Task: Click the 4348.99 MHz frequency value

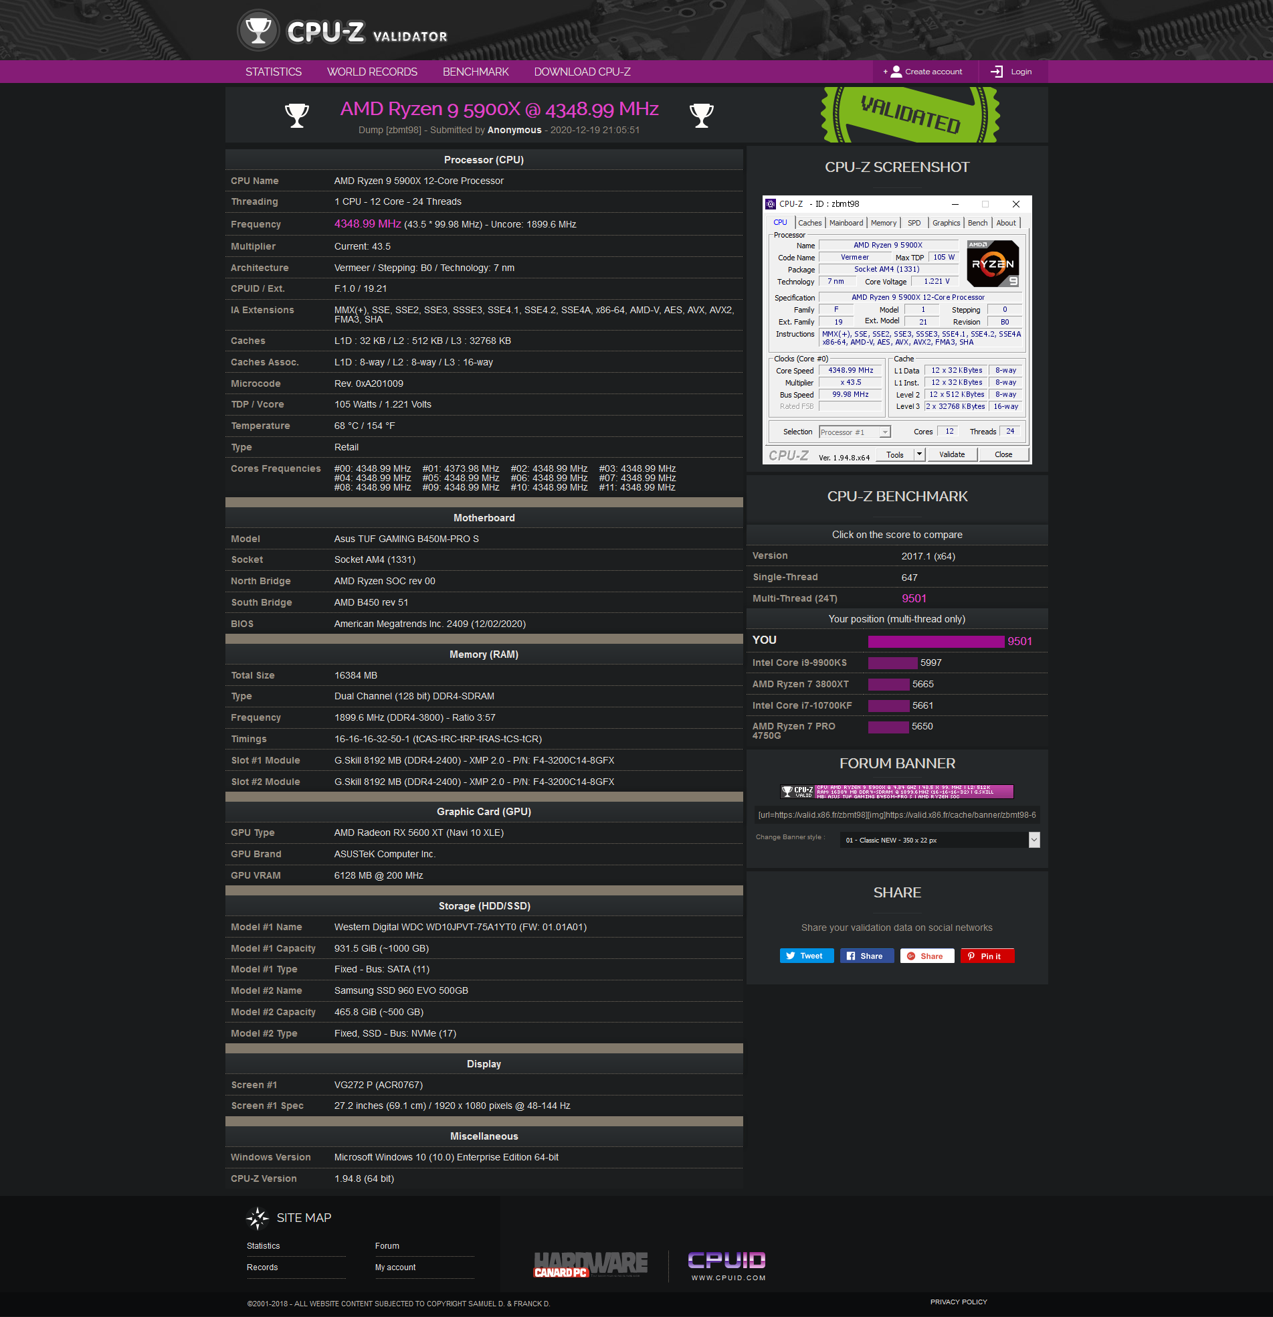Action: 367,224
